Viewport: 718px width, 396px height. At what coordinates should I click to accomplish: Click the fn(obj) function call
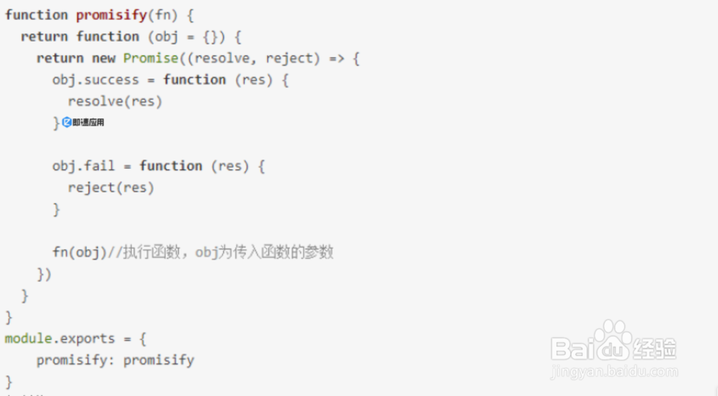click(x=79, y=252)
